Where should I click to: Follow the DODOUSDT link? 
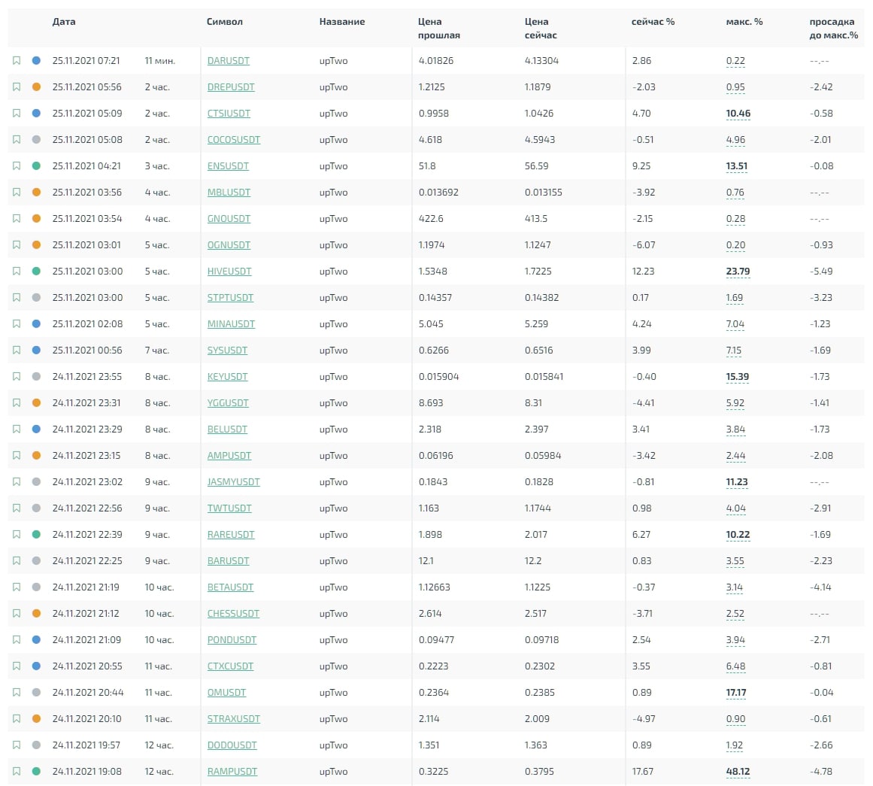pos(232,745)
